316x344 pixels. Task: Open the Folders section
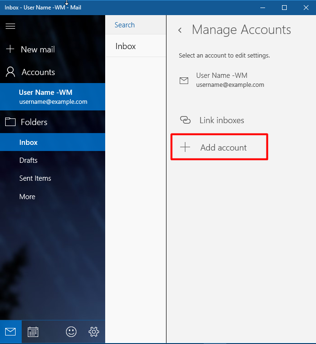click(x=34, y=122)
